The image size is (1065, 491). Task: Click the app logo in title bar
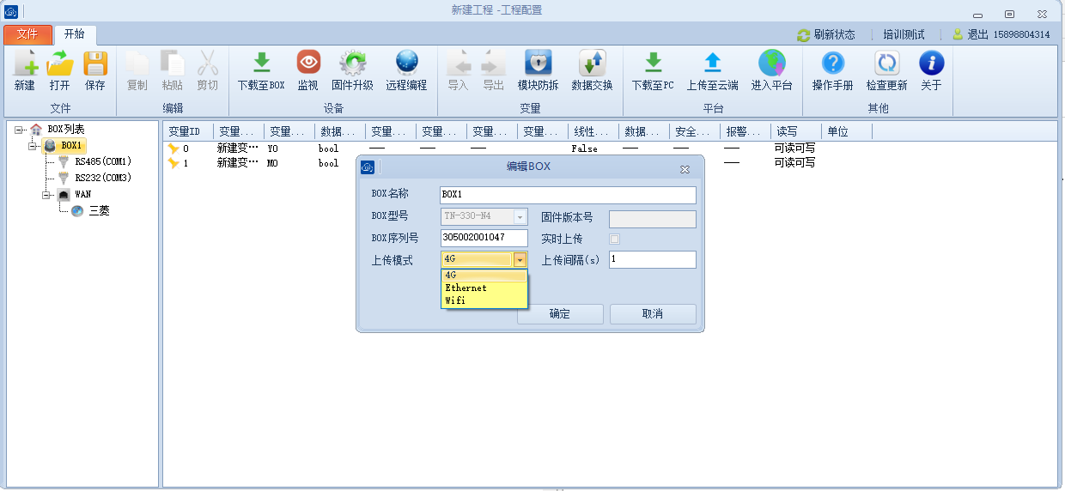9,10
